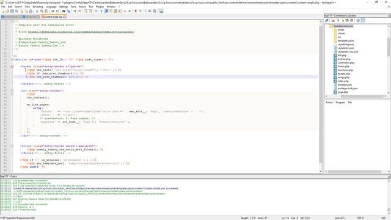Open Find using the binoculars icon
The image size is (391, 220).
(64, 11)
